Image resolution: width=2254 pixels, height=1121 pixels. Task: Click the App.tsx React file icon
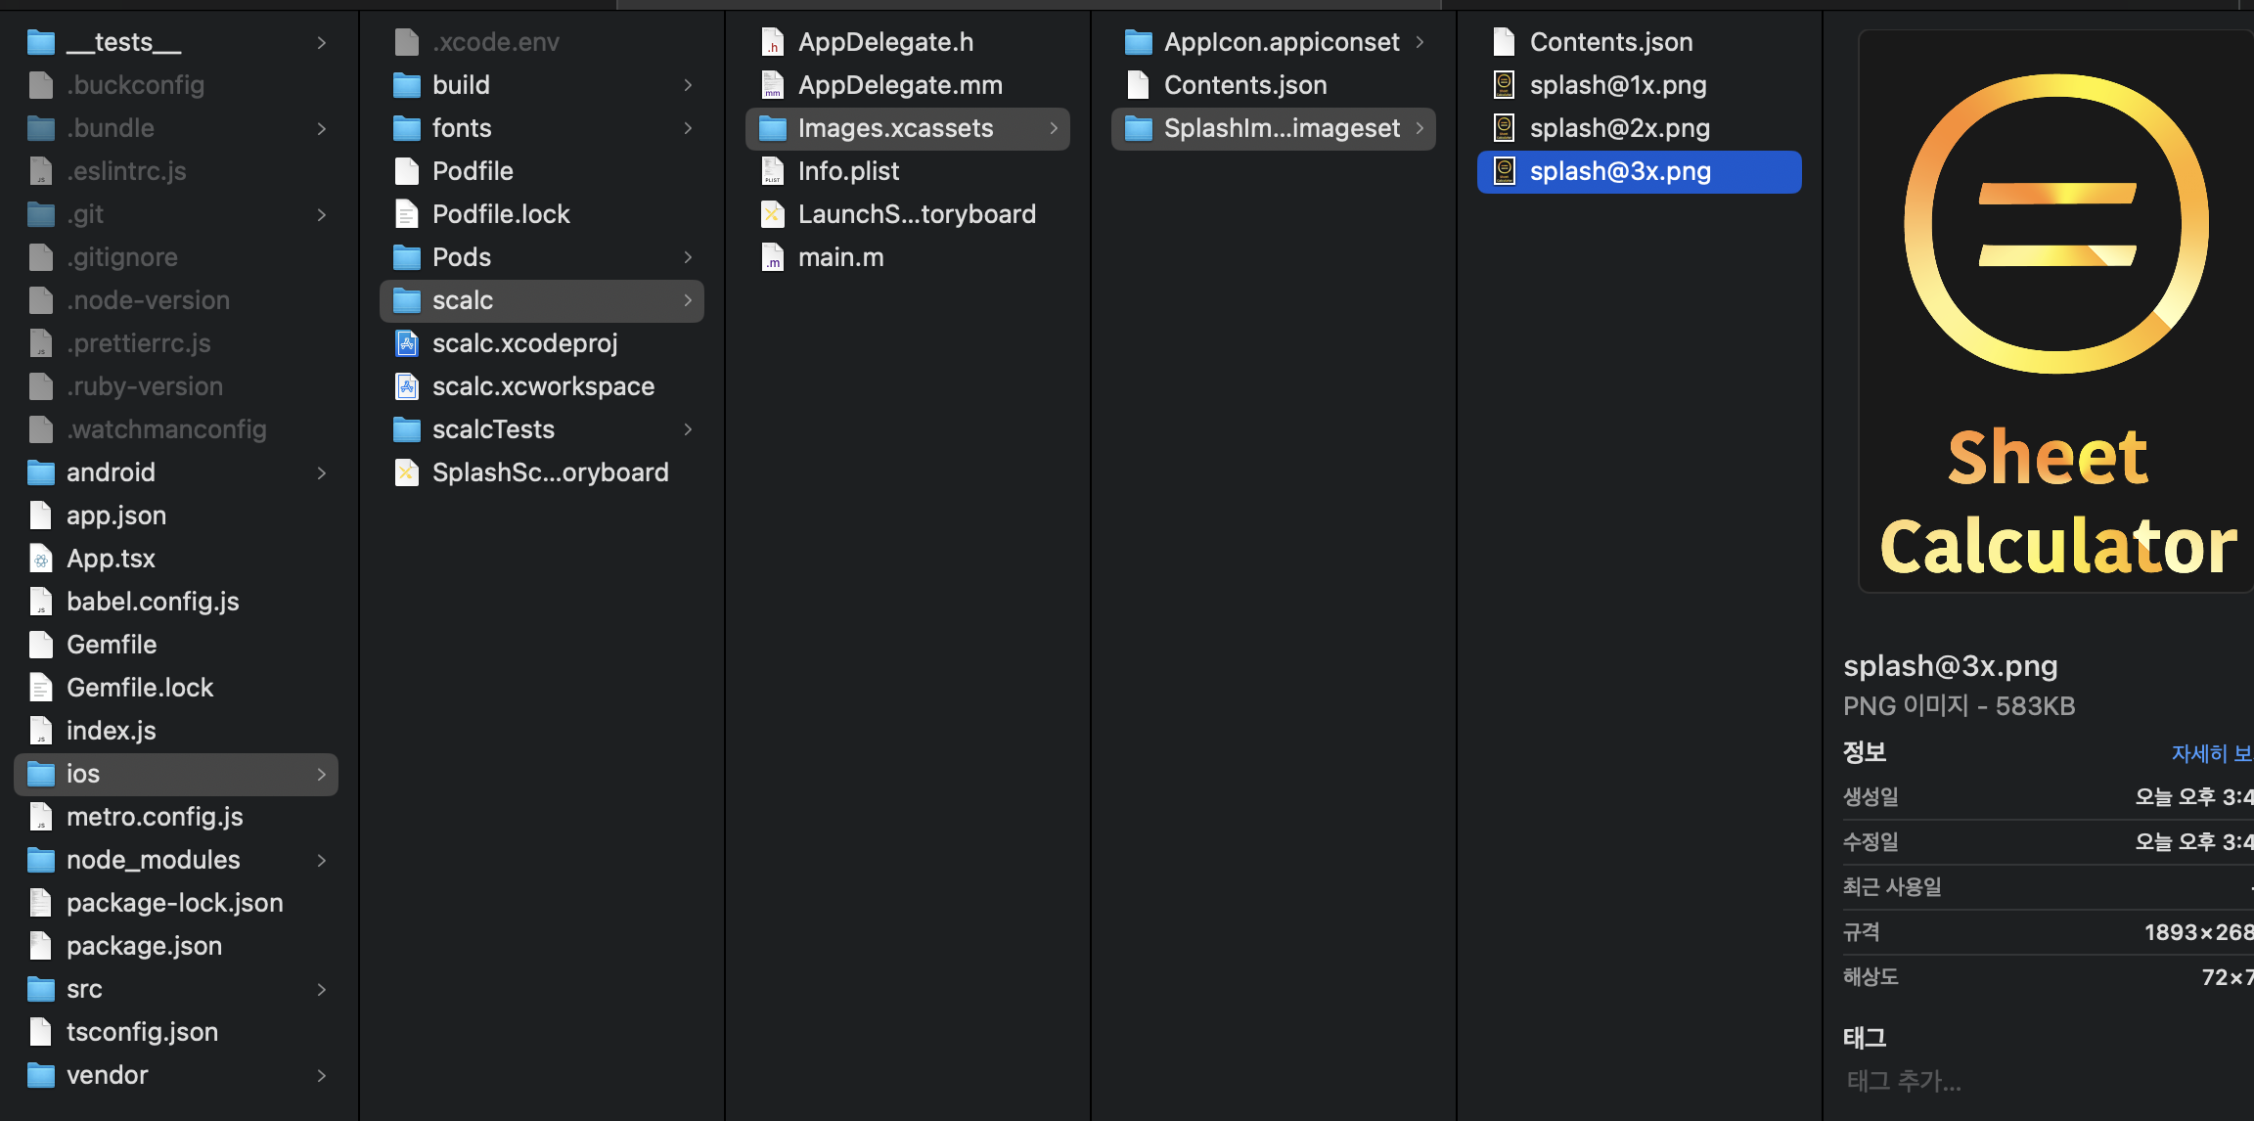pos(41,559)
